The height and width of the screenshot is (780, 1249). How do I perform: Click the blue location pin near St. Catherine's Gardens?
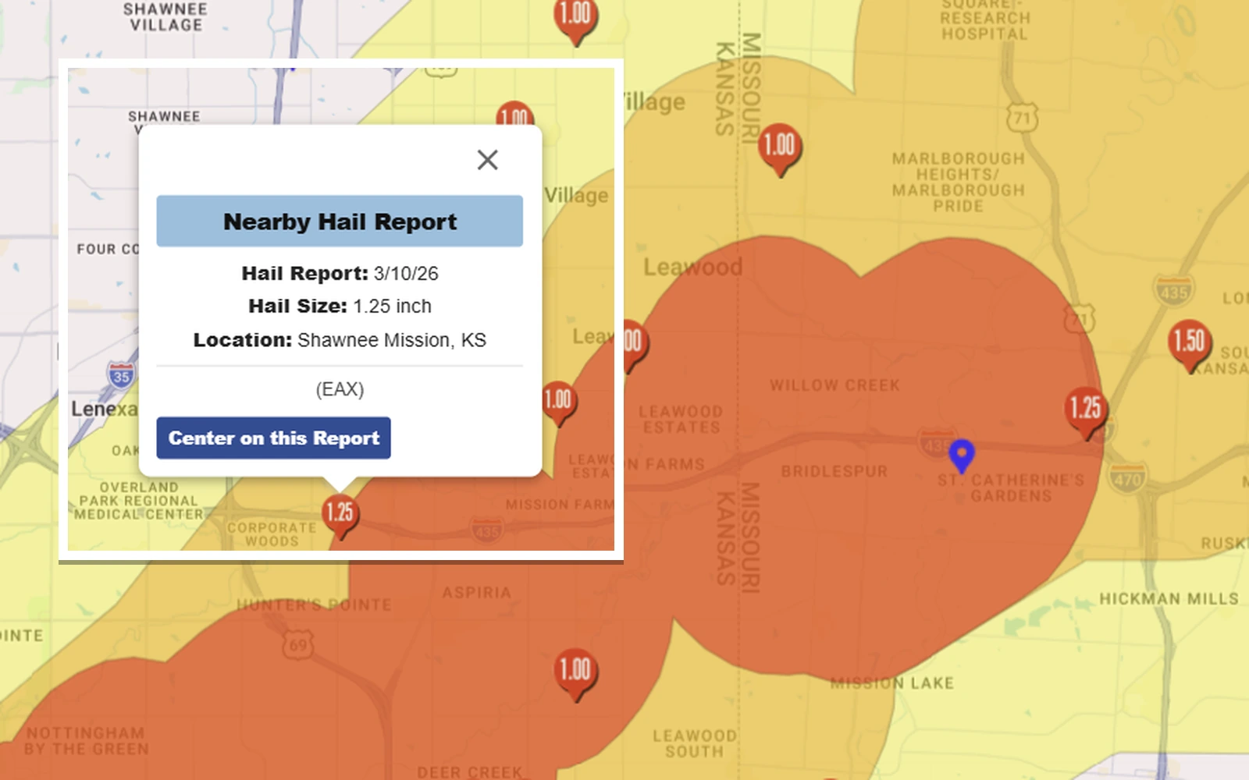(x=962, y=456)
